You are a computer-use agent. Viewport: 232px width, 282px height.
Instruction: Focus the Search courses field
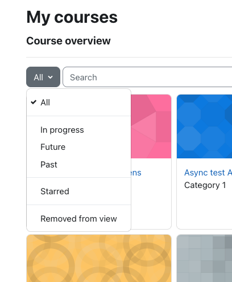coord(147,77)
